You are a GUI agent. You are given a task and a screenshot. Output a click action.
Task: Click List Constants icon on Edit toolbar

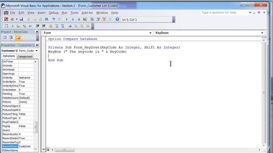(12, 26)
